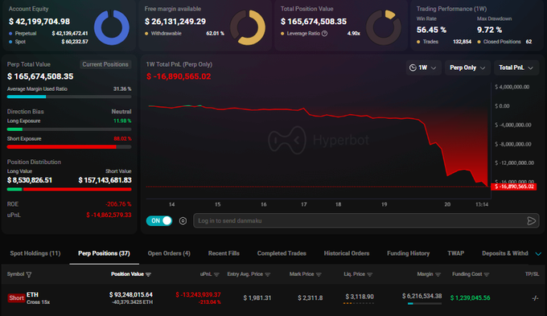
Task: Click the Short Exposure red bar
Action: tap(69, 147)
